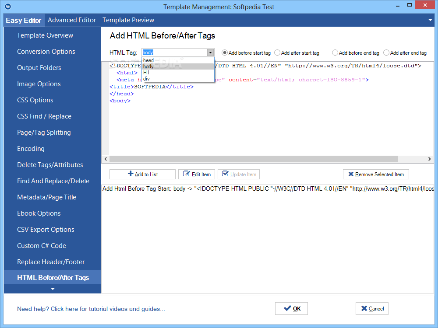This screenshot has width=438, height=328.
Task: Open Custom C# Code section
Action: pyautogui.click(x=53, y=246)
